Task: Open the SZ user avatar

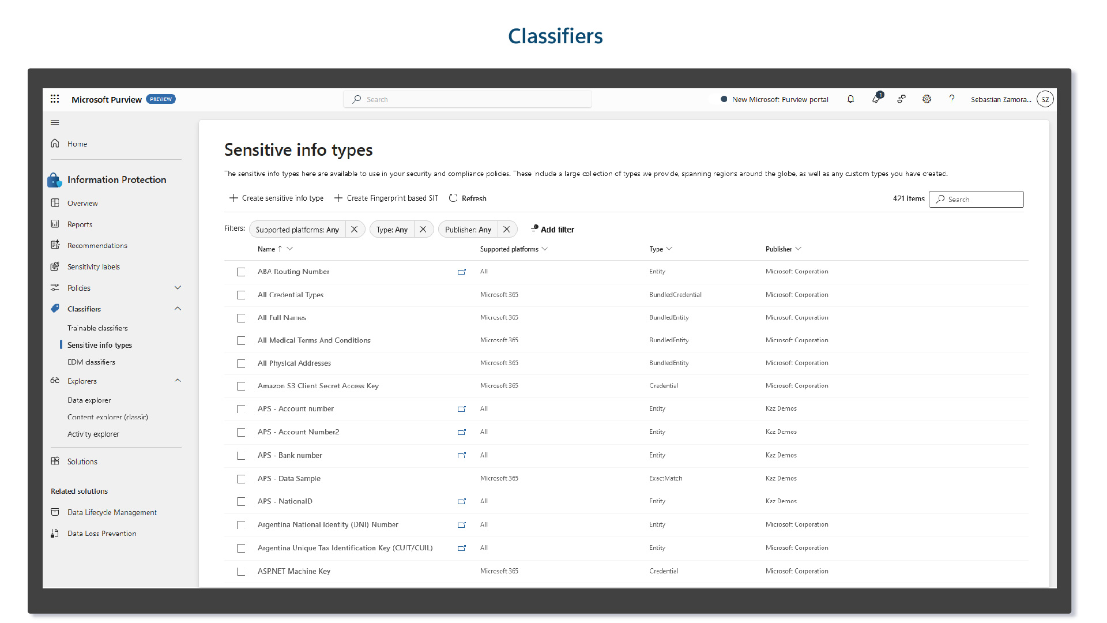Action: (x=1045, y=99)
